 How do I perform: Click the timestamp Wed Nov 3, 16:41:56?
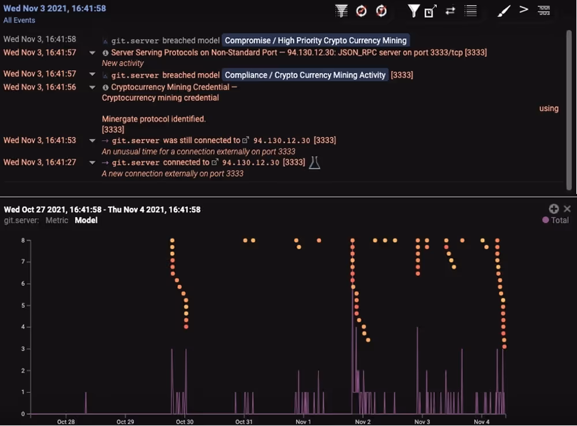[x=40, y=87]
